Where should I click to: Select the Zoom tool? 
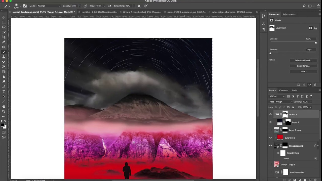coord(4,112)
